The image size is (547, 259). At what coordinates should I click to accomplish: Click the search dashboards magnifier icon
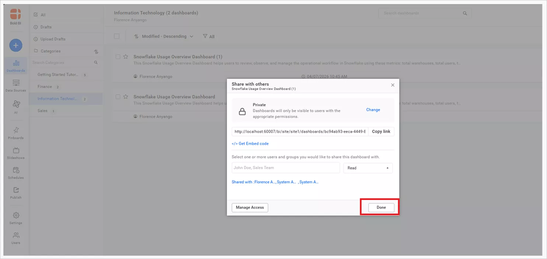click(x=465, y=13)
